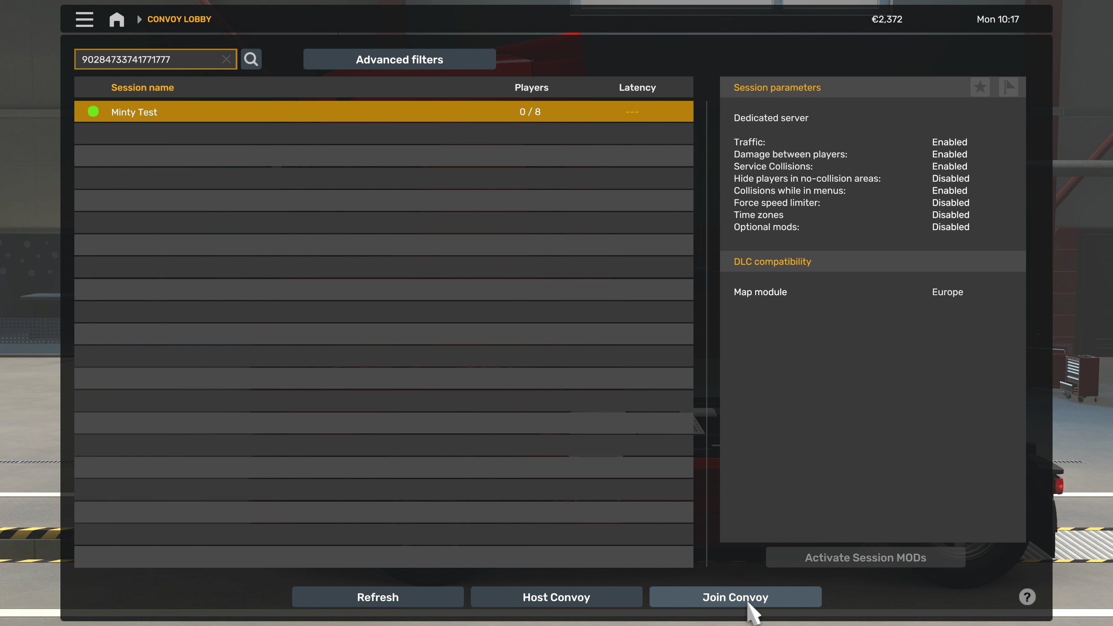1113x626 pixels.
Task: Go to the home screen icon
Action: [x=117, y=19]
